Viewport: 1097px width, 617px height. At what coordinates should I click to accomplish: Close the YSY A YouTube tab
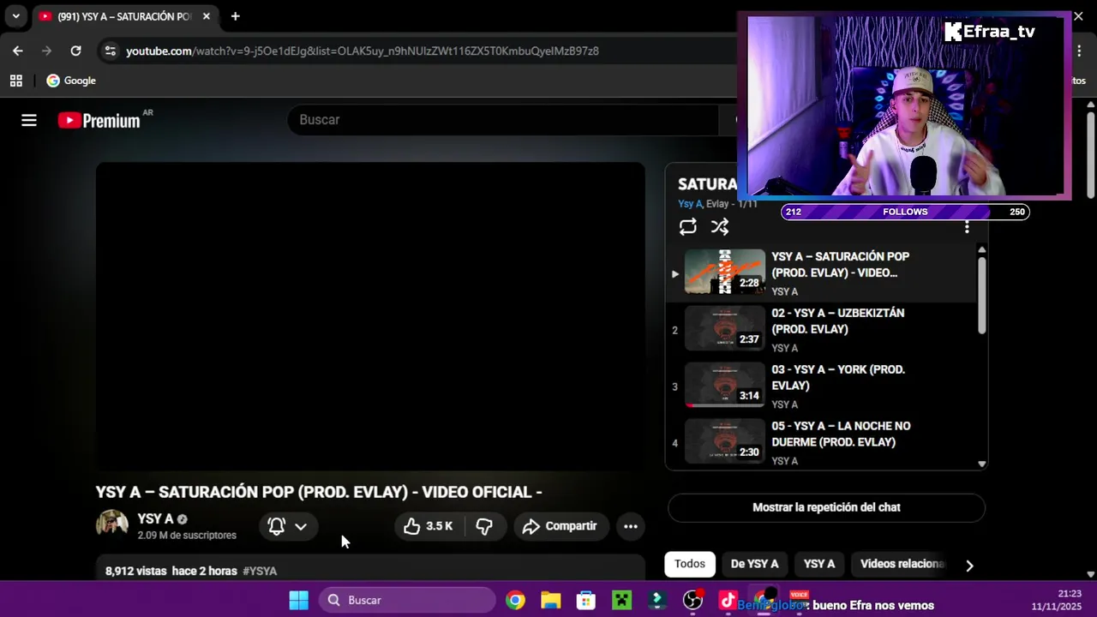tap(206, 16)
